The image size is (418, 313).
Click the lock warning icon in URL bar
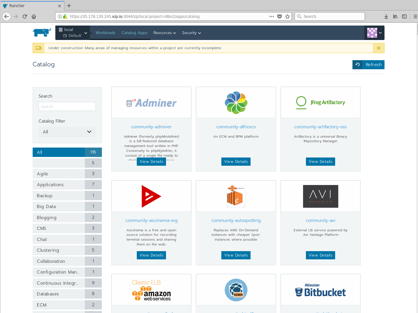(65, 16)
